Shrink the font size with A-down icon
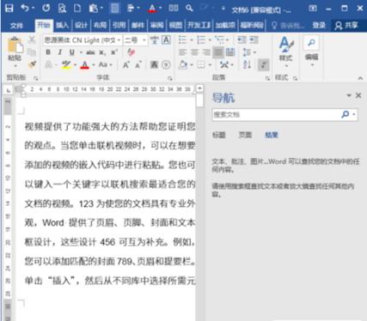The width and height of the screenshot is (367, 321). tap(138, 65)
